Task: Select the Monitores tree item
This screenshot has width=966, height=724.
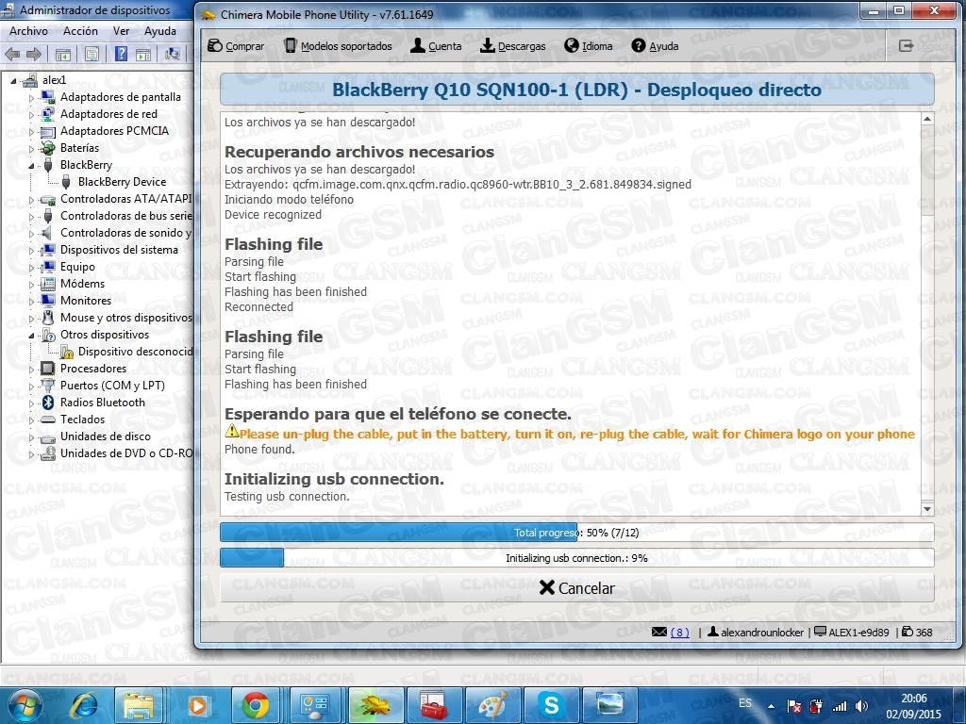Action: pyautogui.click(x=86, y=301)
